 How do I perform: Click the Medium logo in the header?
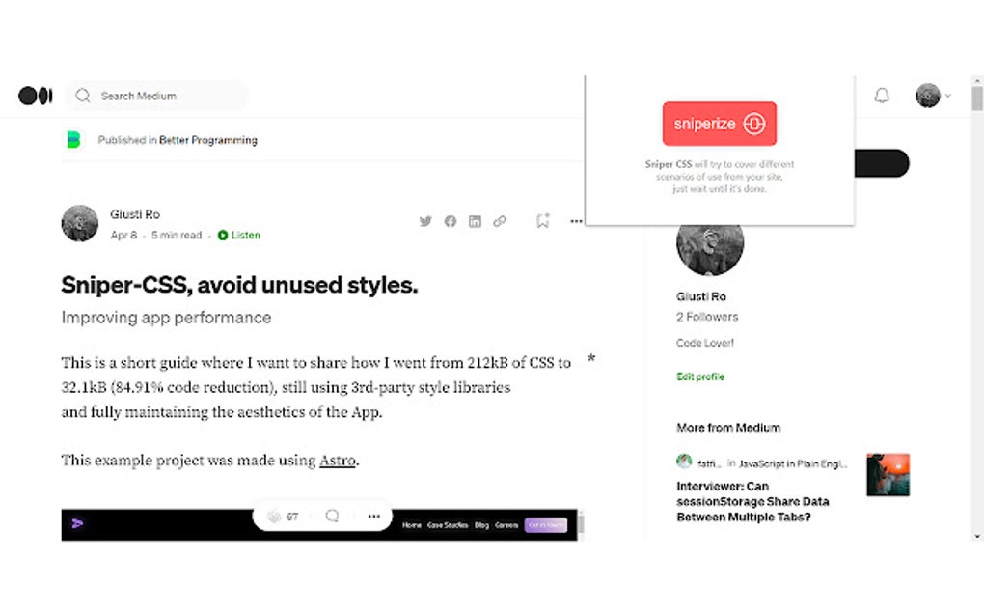pos(35,95)
